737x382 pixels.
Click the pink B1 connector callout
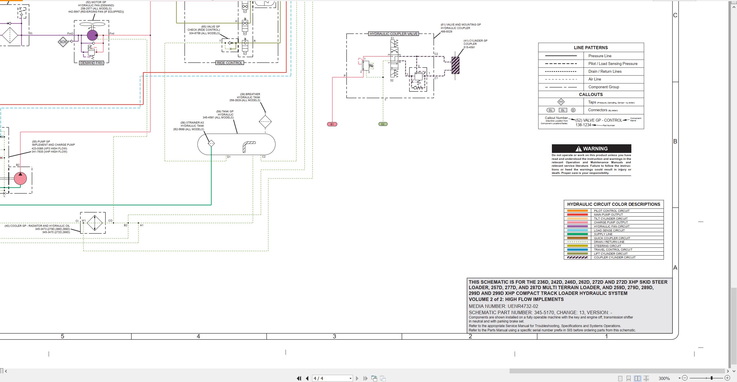(332, 124)
